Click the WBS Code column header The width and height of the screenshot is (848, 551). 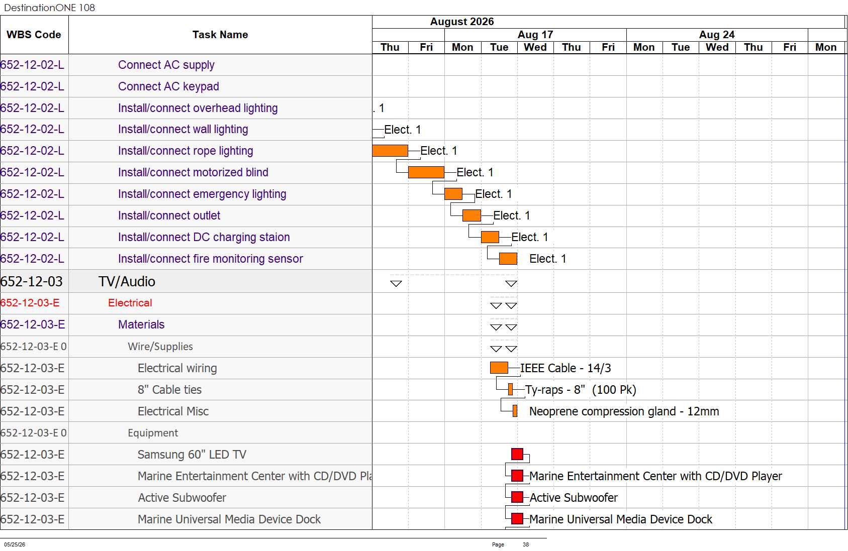[34, 35]
